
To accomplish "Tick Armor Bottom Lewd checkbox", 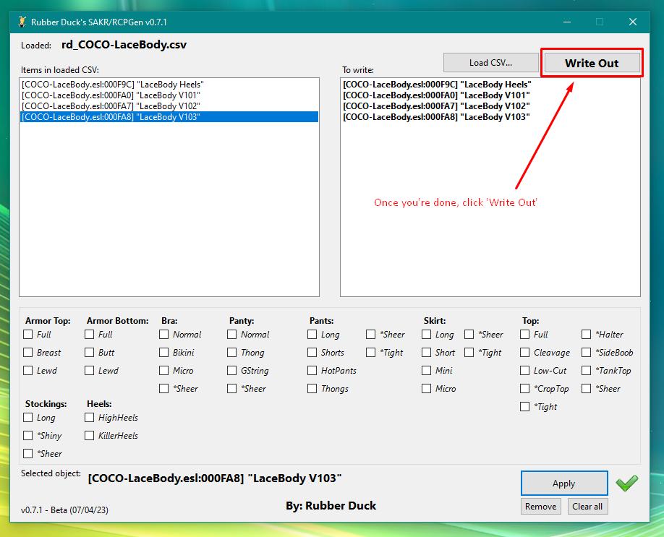I will (x=90, y=371).
